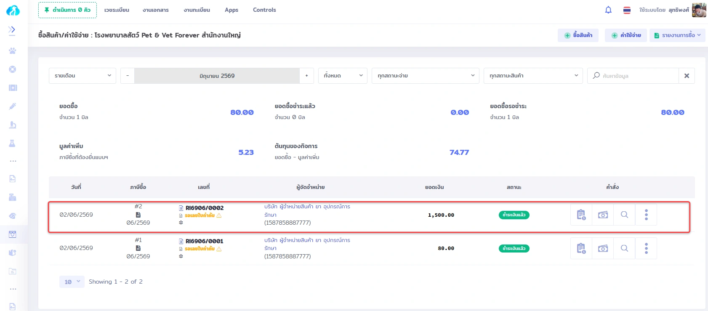Expand the sidebar with the double-chevron icon

pyautogui.click(x=12, y=29)
